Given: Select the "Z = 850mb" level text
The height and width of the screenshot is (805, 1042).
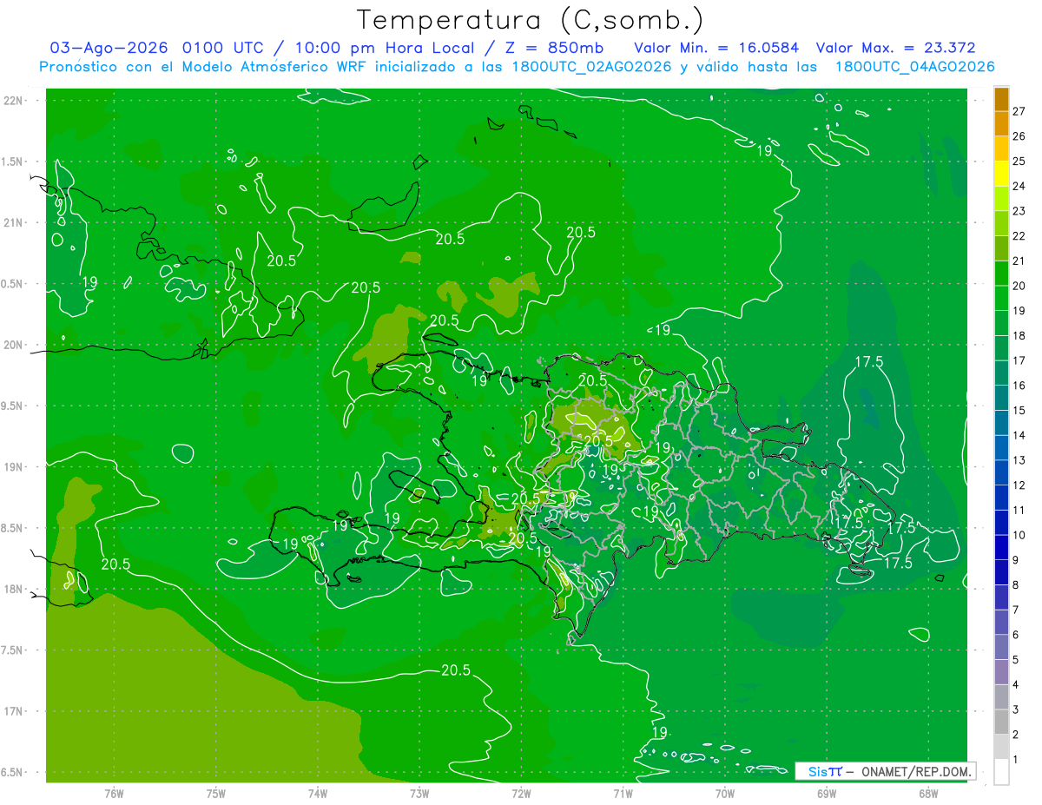Looking at the screenshot, I should pyautogui.click(x=553, y=48).
